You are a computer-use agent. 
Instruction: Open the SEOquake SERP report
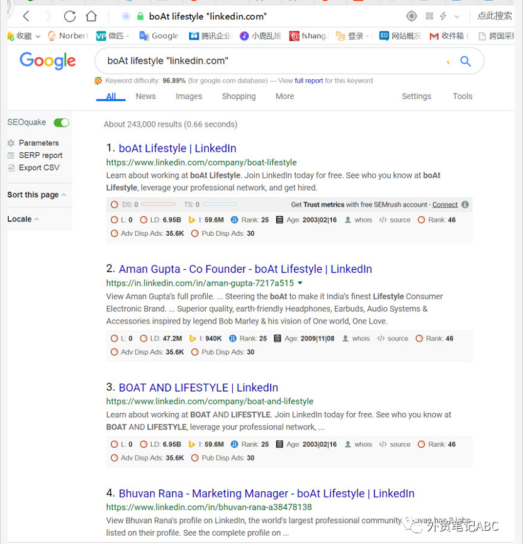(41, 155)
